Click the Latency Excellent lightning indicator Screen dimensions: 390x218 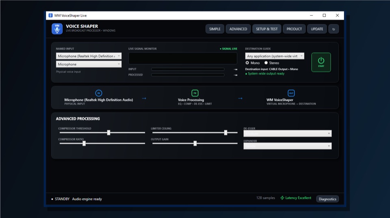[296, 198]
